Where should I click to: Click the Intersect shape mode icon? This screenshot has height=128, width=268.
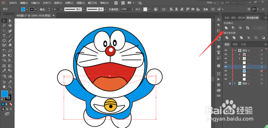(x=240, y=28)
